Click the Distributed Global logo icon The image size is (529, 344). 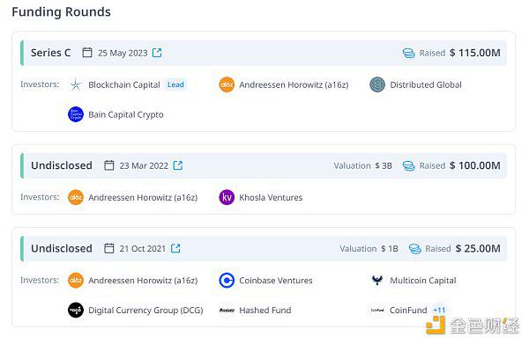click(377, 84)
